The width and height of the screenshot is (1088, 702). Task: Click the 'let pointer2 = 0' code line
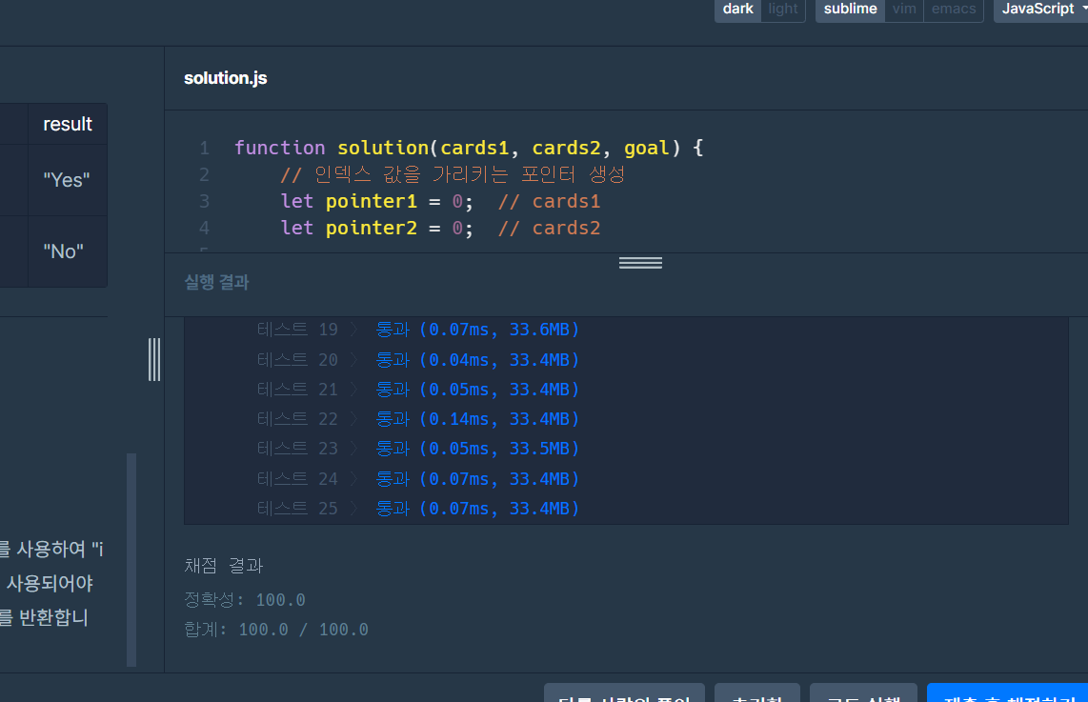[376, 229]
